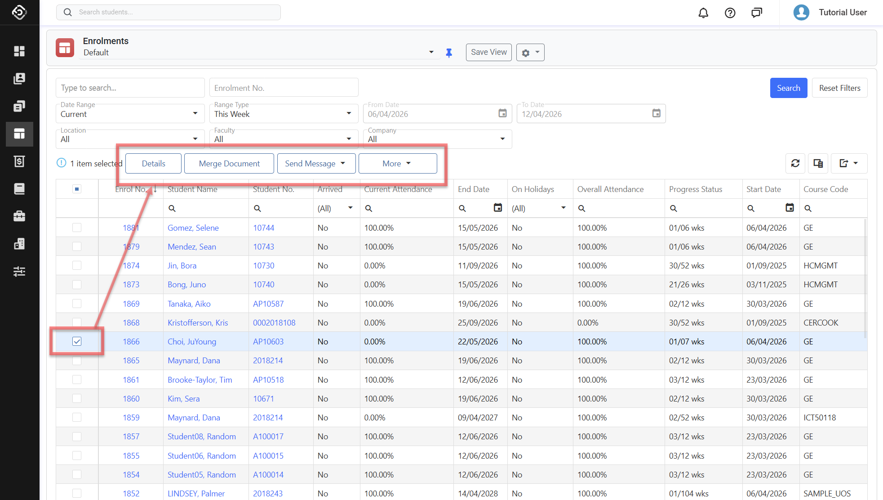
Task: Open the export dropdown menu
Action: click(x=849, y=163)
